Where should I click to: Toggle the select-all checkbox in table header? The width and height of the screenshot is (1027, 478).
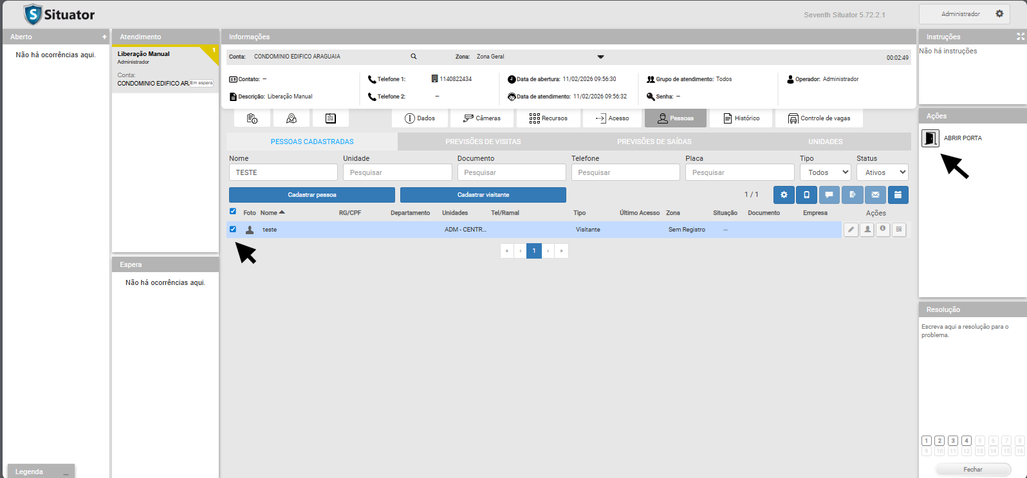pyautogui.click(x=233, y=212)
